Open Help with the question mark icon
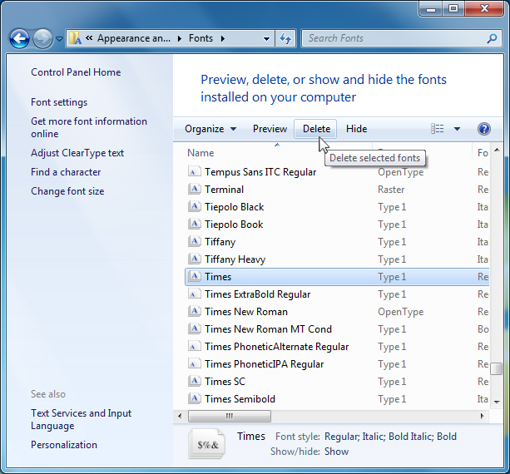The width and height of the screenshot is (510, 474). (484, 129)
